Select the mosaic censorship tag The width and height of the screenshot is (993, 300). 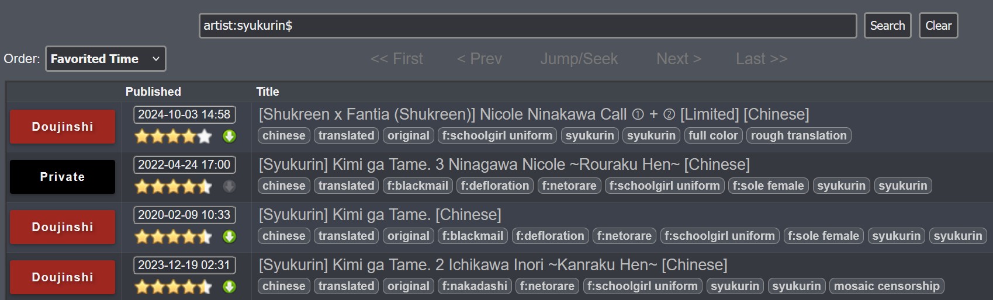pyautogui.click(x=886, y=287)
